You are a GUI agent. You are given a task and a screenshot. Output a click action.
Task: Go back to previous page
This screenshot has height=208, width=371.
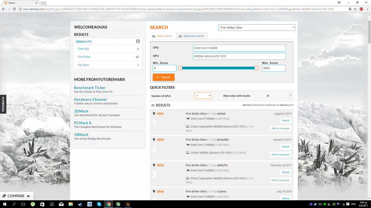point(3,9)
